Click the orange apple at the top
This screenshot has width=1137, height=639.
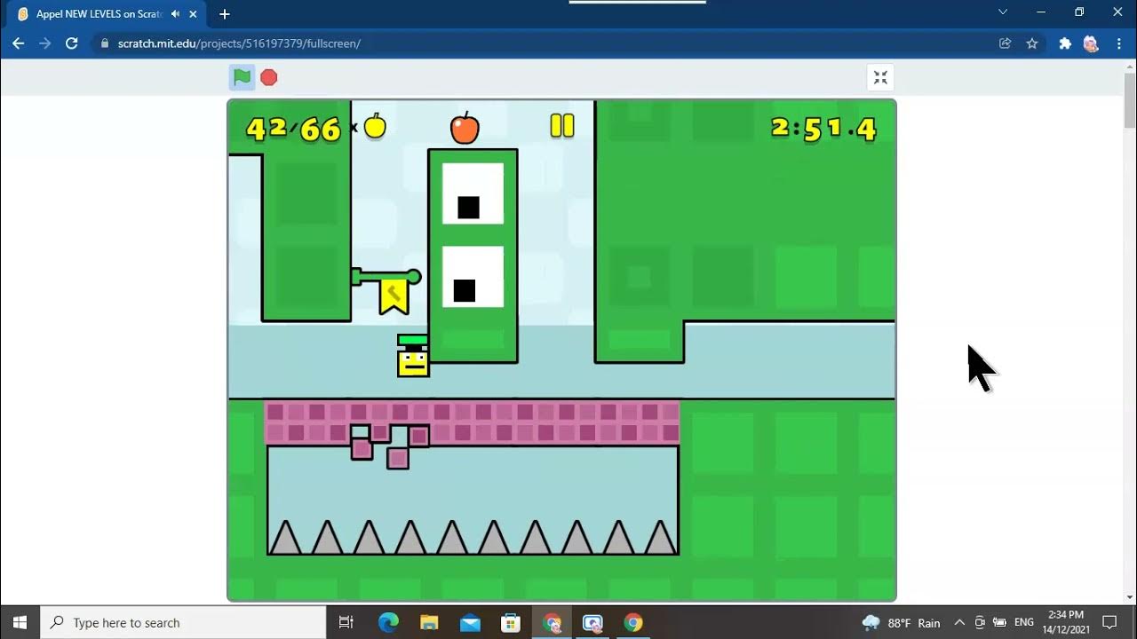[465, 128]
